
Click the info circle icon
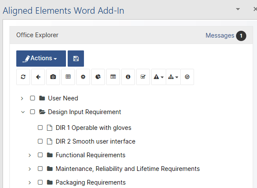128,77
